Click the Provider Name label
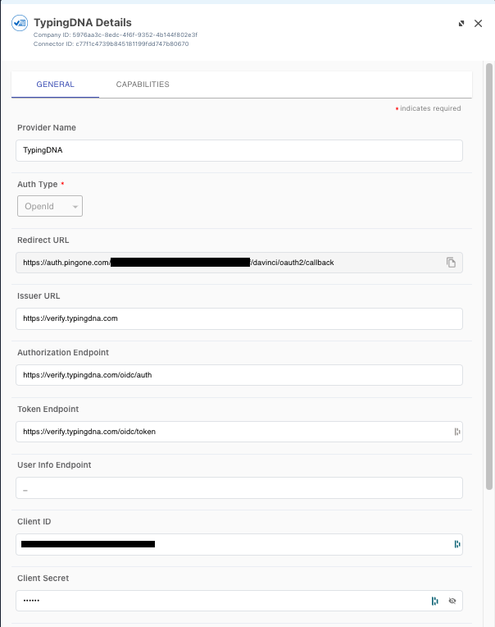This screenshot has height=627, width=495. pyautogui.click(x=47, y=127)
